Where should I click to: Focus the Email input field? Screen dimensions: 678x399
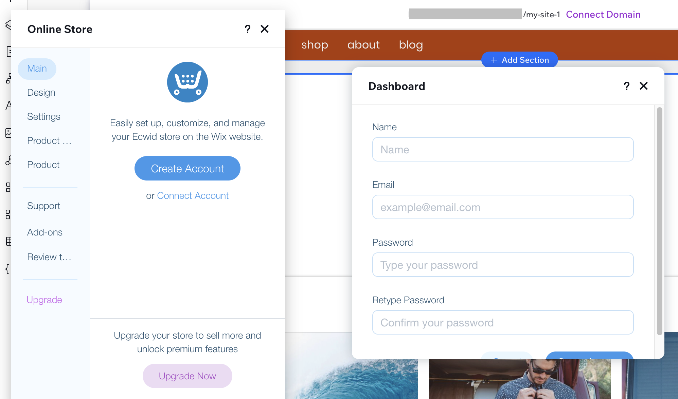(503, 207)
